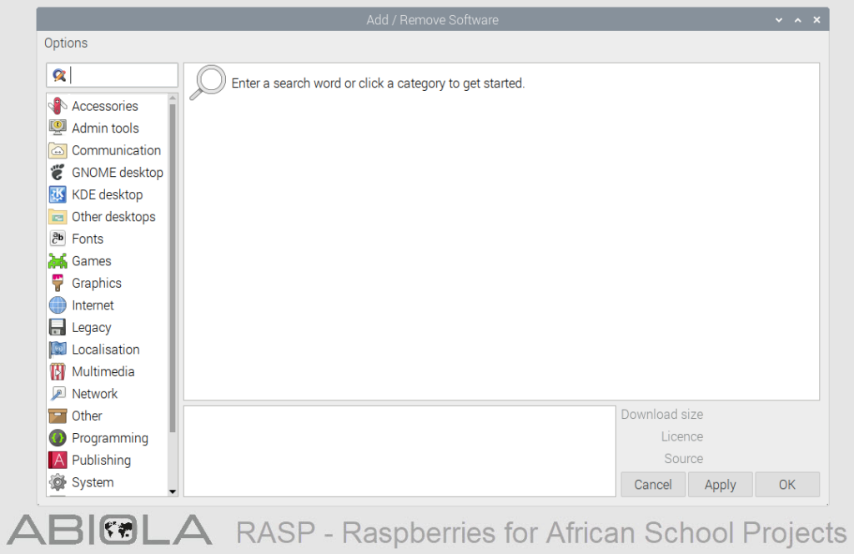Click the Programming braces icon
The height and width of the screenshot is (554, 854).
(x=58, y=438)
